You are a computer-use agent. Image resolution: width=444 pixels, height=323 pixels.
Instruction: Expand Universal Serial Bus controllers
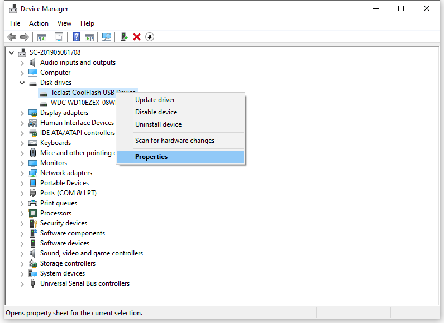click(x=22, y=283)
